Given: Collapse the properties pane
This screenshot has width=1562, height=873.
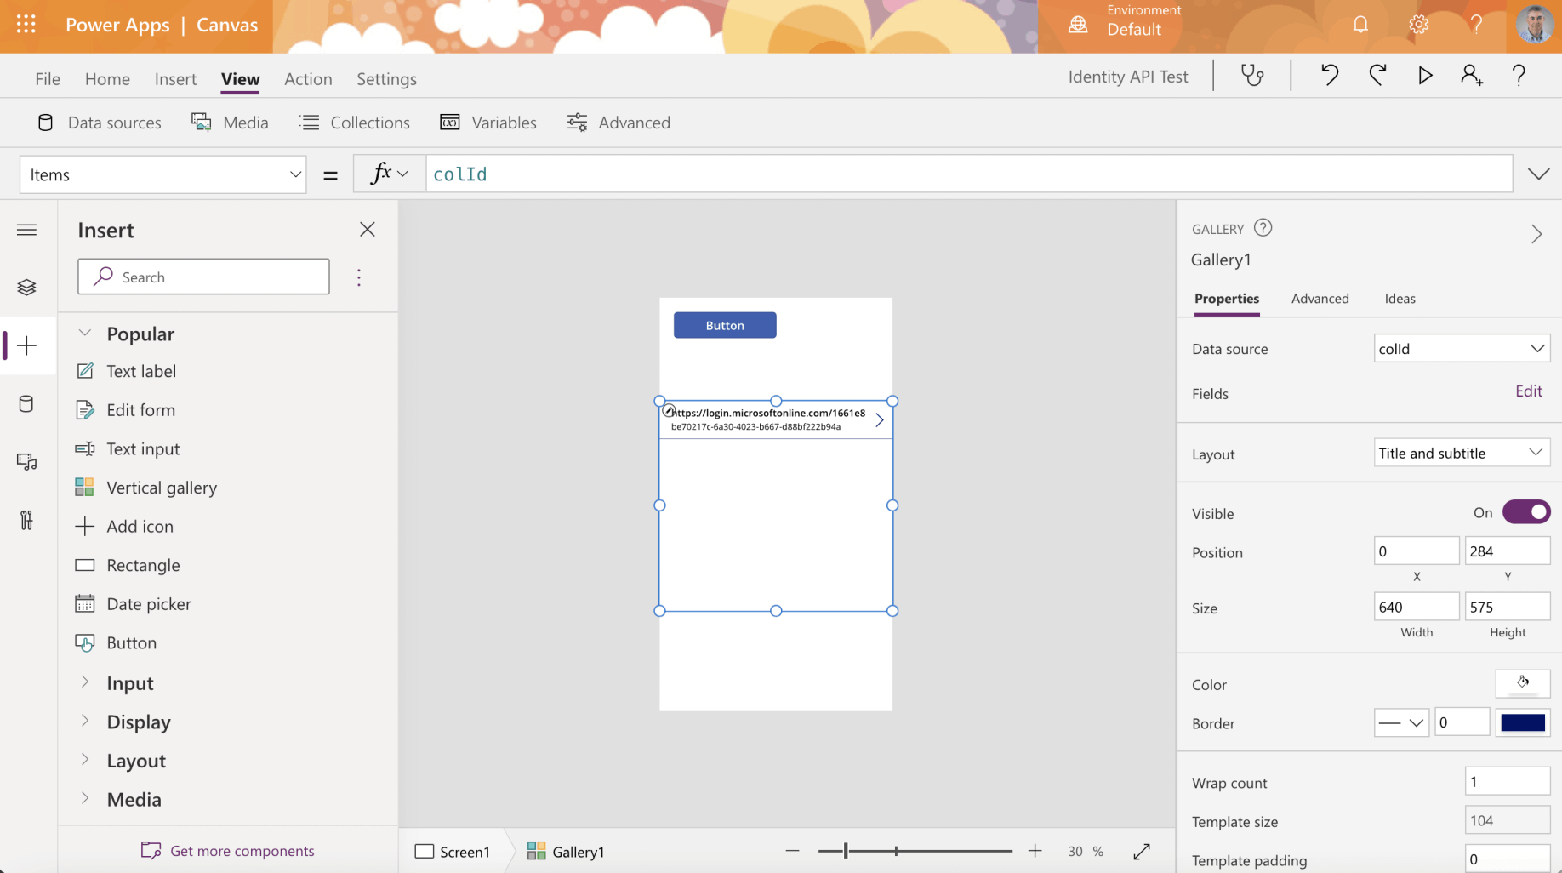Looking at the screenshot, I should [x=1536, y=234].
